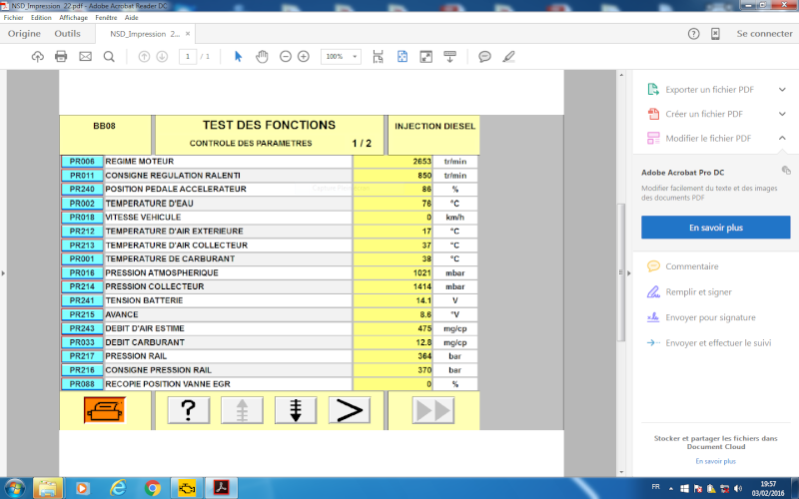Click PR214 PRESSION COLLECTEUR code

82,286
